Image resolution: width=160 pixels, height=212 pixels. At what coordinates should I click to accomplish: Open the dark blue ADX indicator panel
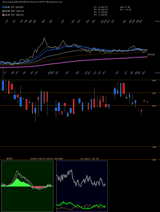click(x=82, y=186)
